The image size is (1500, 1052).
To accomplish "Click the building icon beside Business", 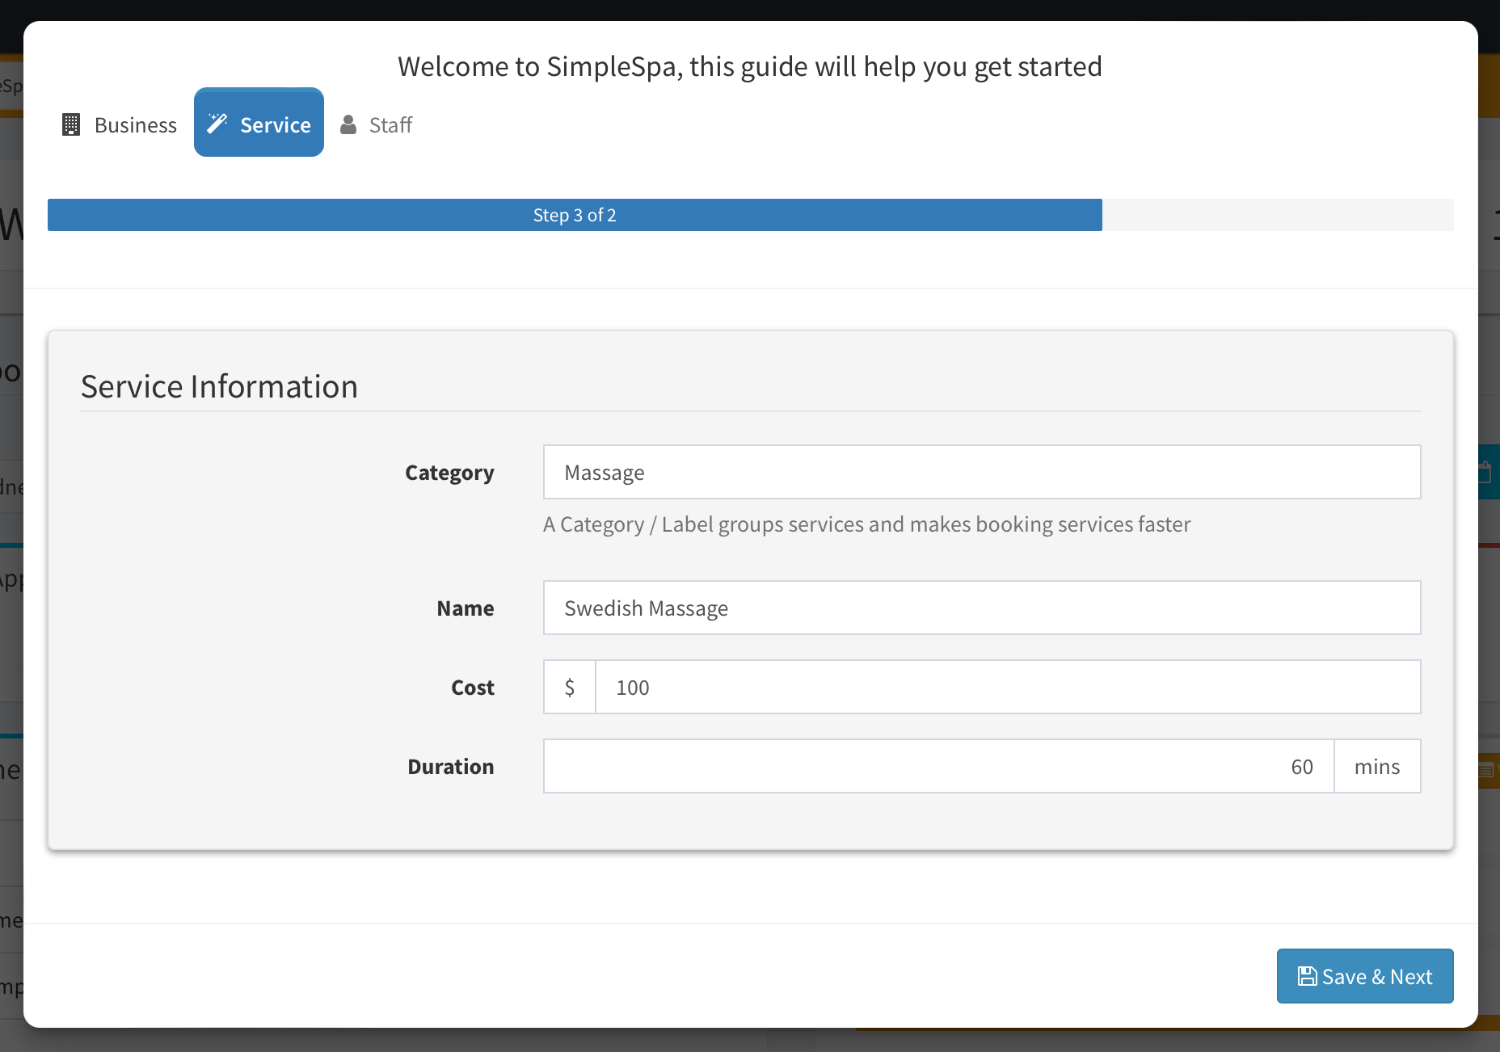I will click(71, 124).
